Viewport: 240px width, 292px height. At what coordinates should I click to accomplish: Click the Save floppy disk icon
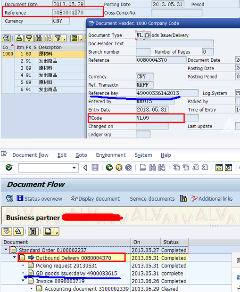click(95, 168)
